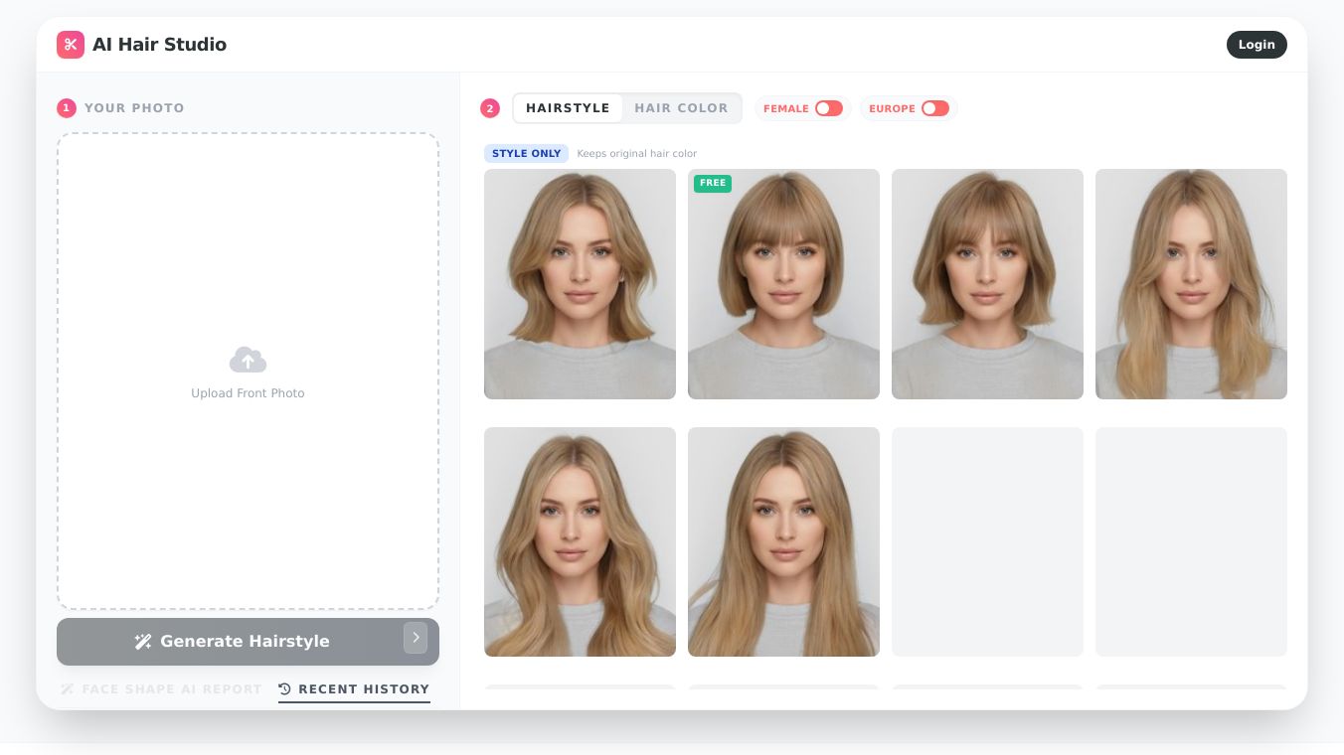This screenshot has height=755, width=1344.
Task: Click the Face Shape AI Report wand icon
Action: click(x=67, y=689)
